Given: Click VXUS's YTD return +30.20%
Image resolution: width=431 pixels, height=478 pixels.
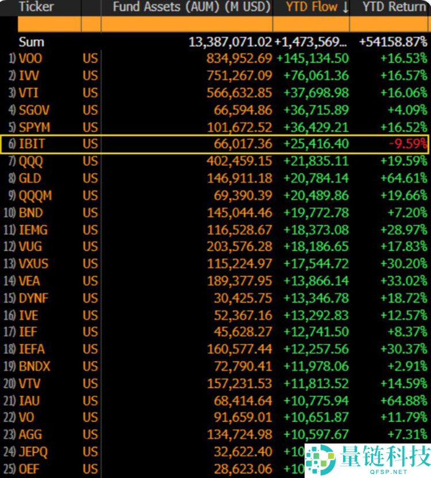Looking at the screenshot, I should click(404, 263).
